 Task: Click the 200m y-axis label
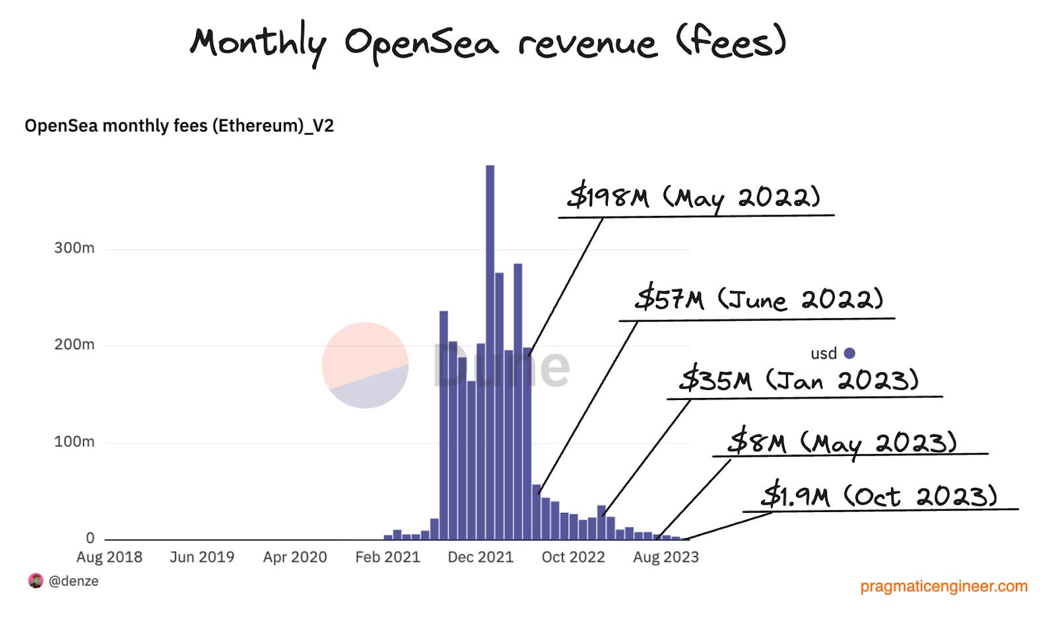tap(75, 344)
